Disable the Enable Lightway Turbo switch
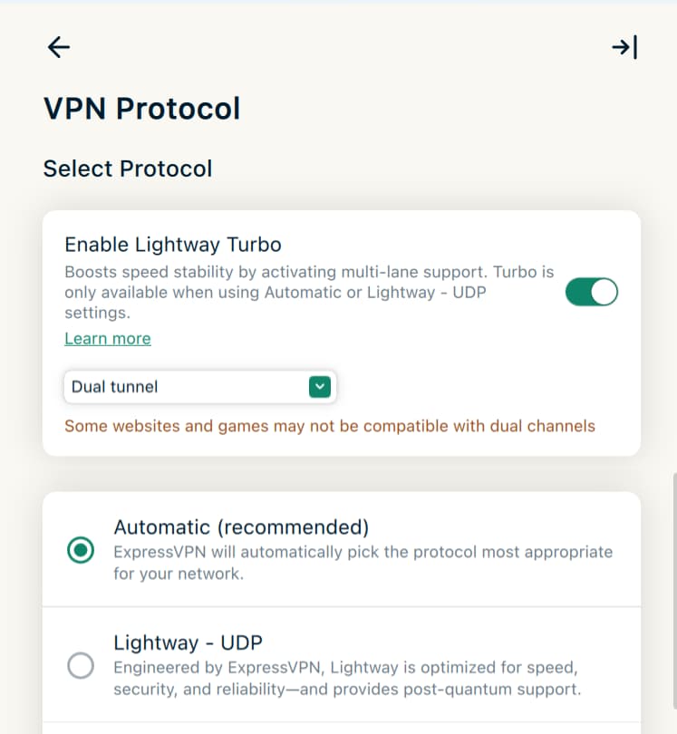The image size is (677, 734). click(x=592, y=292)
